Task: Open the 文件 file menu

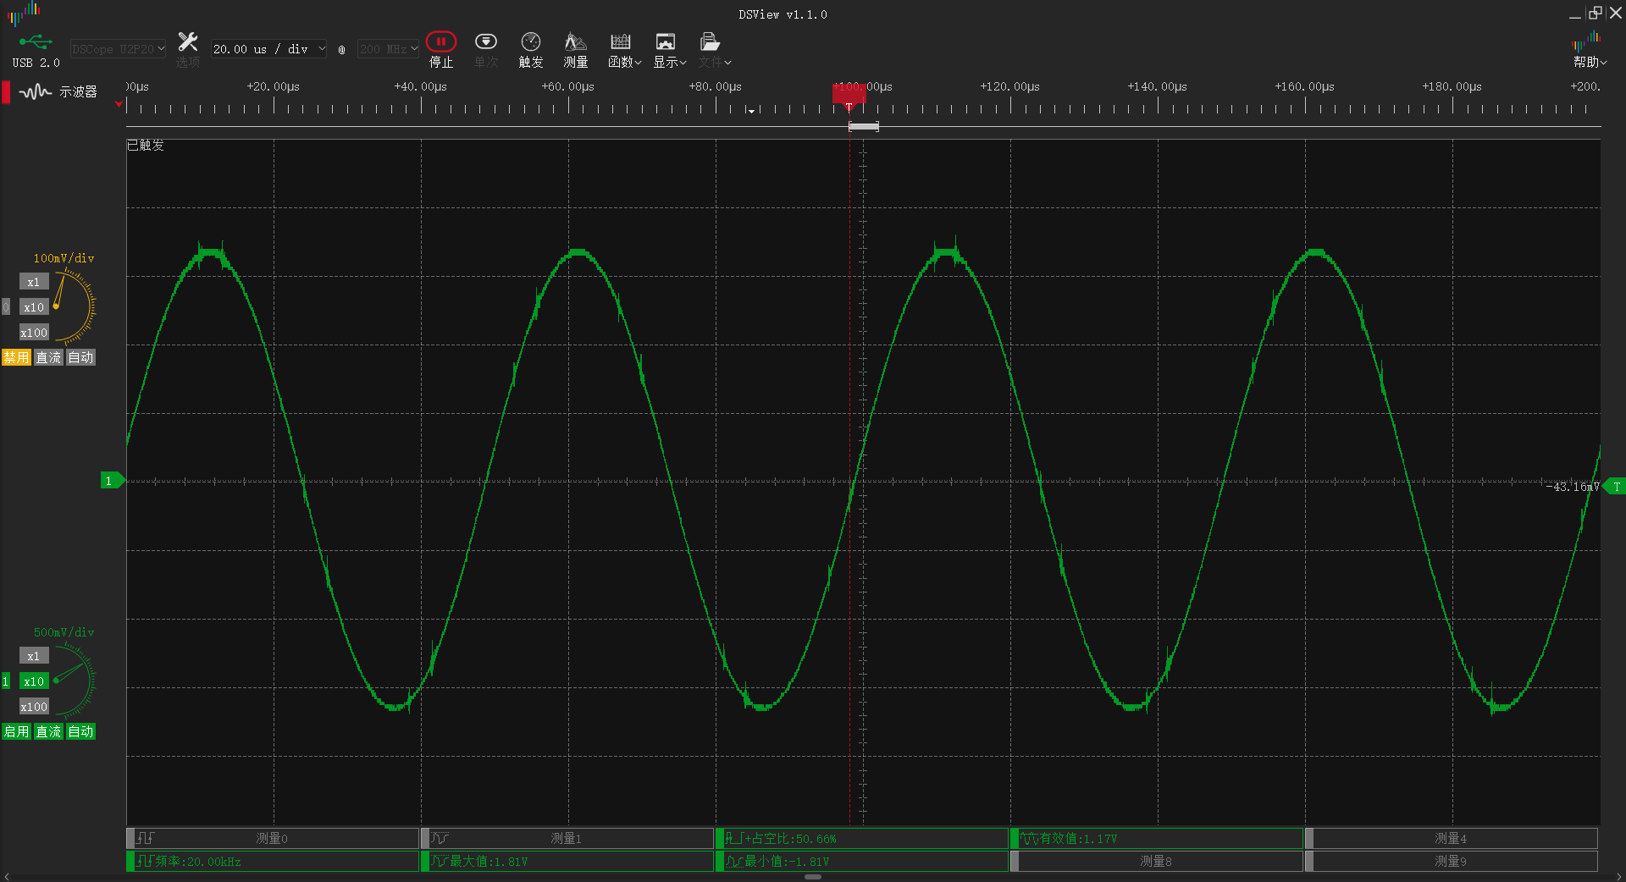Action: 714,49
